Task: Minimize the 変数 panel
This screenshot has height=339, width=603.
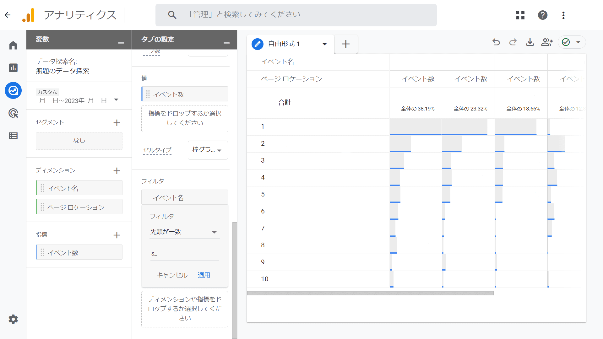Action: (x=121, y=43)
